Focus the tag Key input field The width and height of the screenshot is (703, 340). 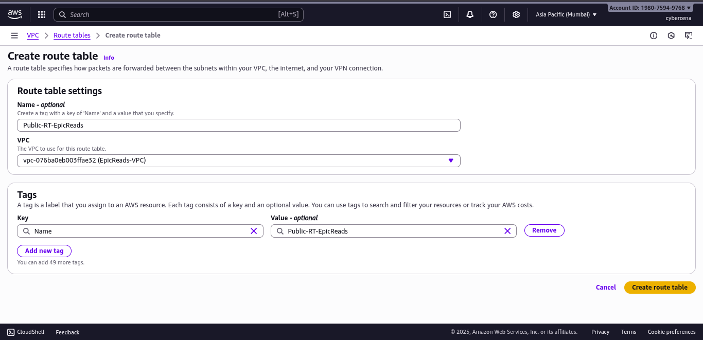coord(140,231)
